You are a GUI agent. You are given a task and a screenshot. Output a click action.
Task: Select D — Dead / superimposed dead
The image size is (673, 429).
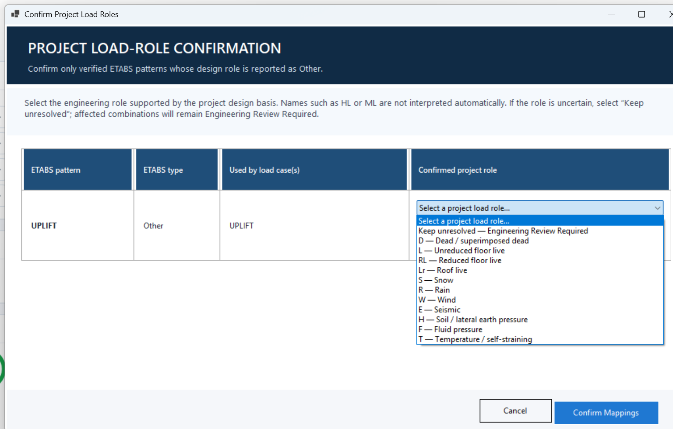click(x=539, y=241)
